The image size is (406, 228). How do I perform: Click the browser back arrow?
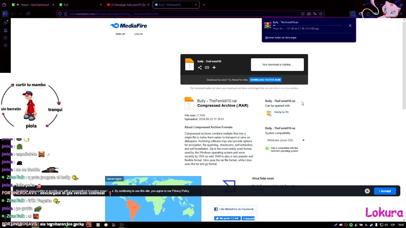point(13,14)
